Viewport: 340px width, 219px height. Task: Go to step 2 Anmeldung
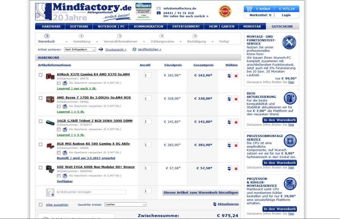82,39
